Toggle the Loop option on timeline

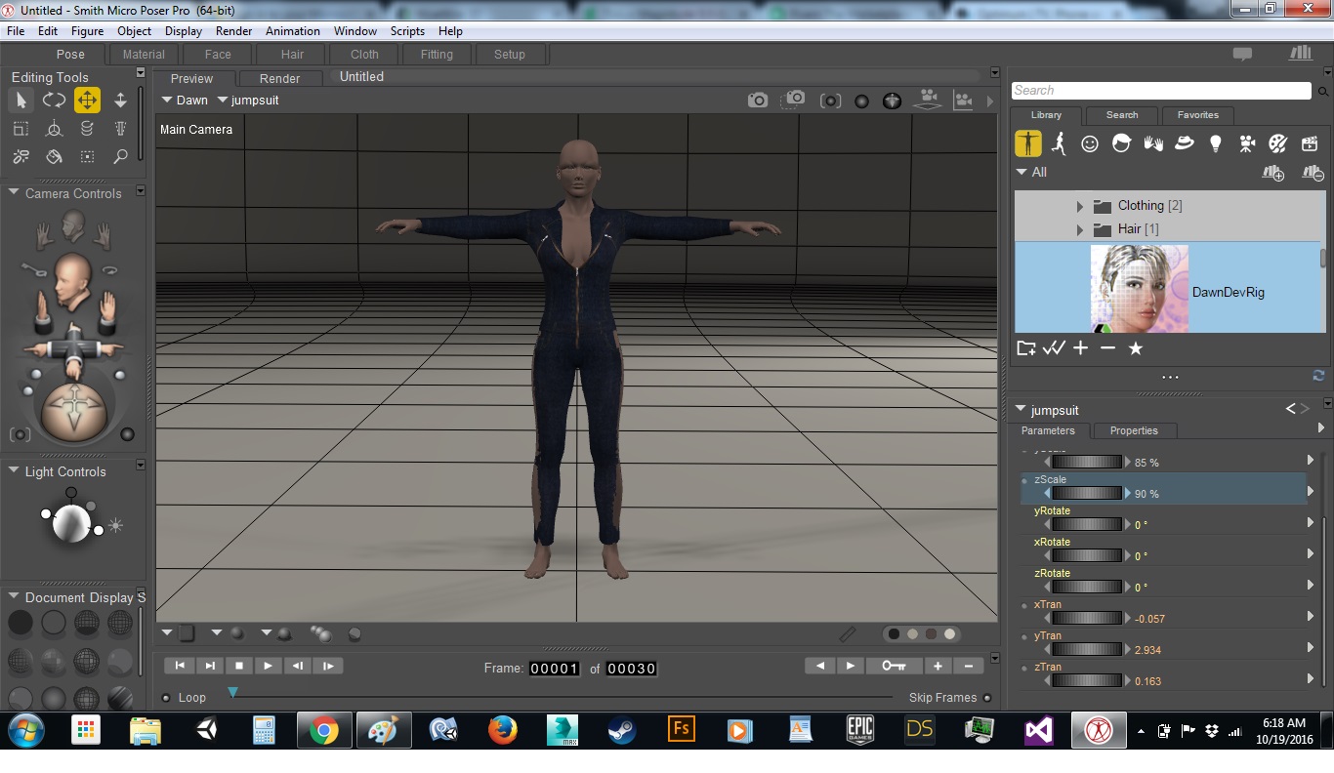click(167, 698)
